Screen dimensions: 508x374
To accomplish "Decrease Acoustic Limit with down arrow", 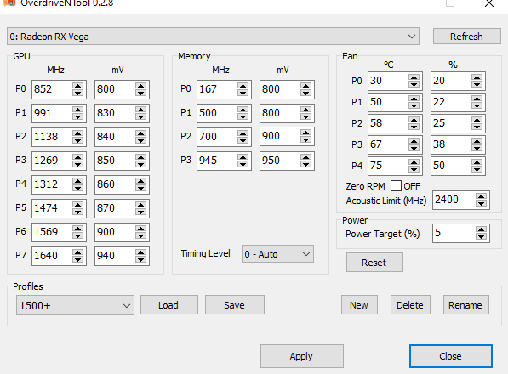I will tap(481, 204).
